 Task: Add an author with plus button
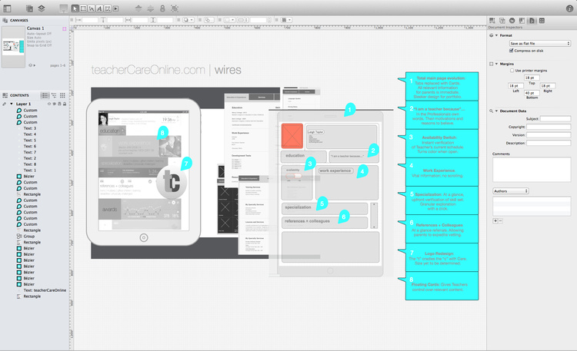click(495, 221)
